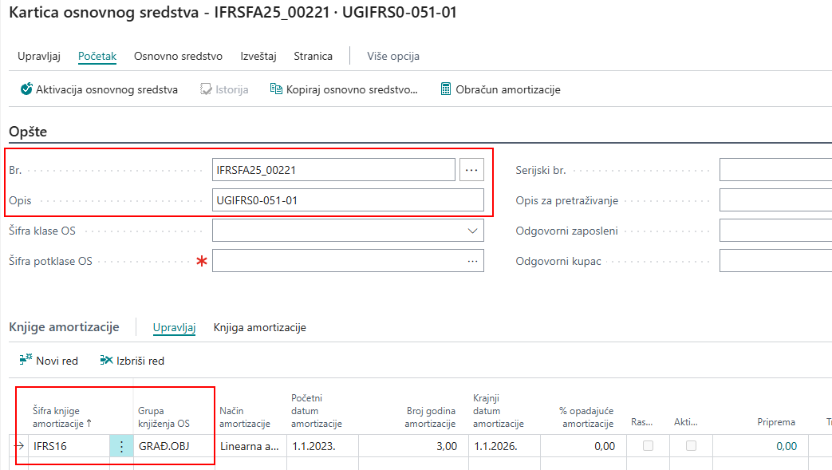This screenshot has height=470, width=832.
Task: Sort by Šifra knjige amortizacije column
Action: (62, 417)
